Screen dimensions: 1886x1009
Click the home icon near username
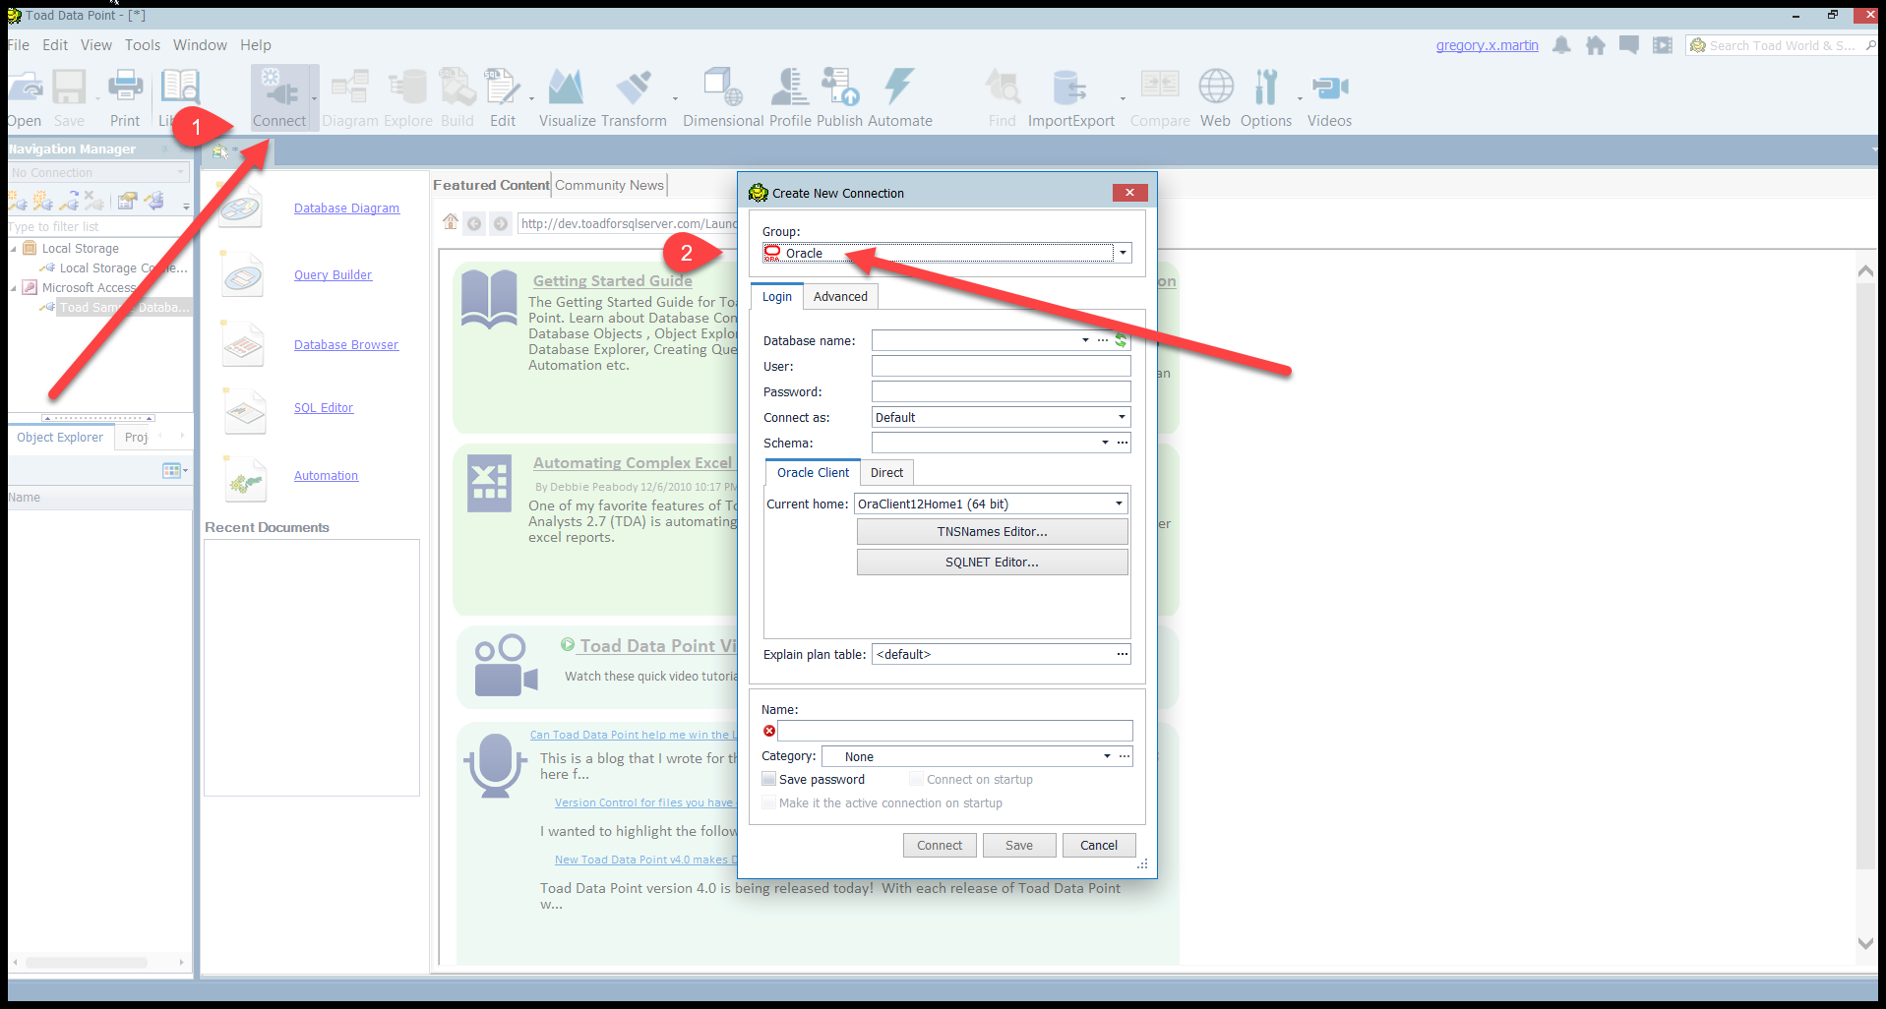click(x=1596, y=45)
